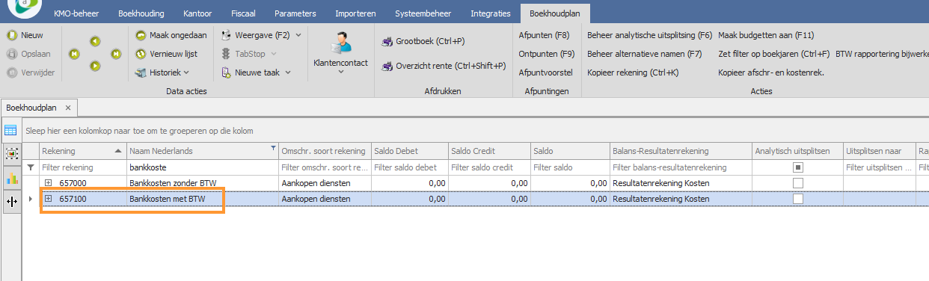Select the Boekhoudplan ribbon tab

[555, 13]
